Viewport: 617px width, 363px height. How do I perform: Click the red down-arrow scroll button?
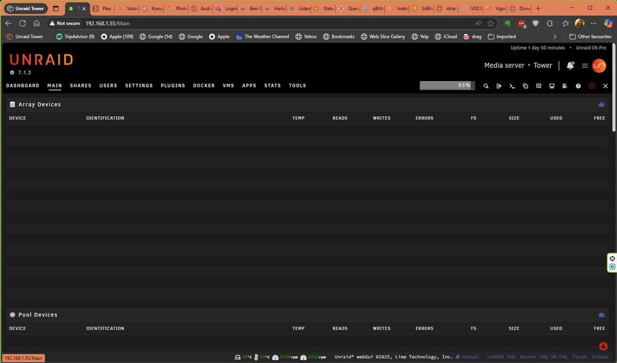603,346
